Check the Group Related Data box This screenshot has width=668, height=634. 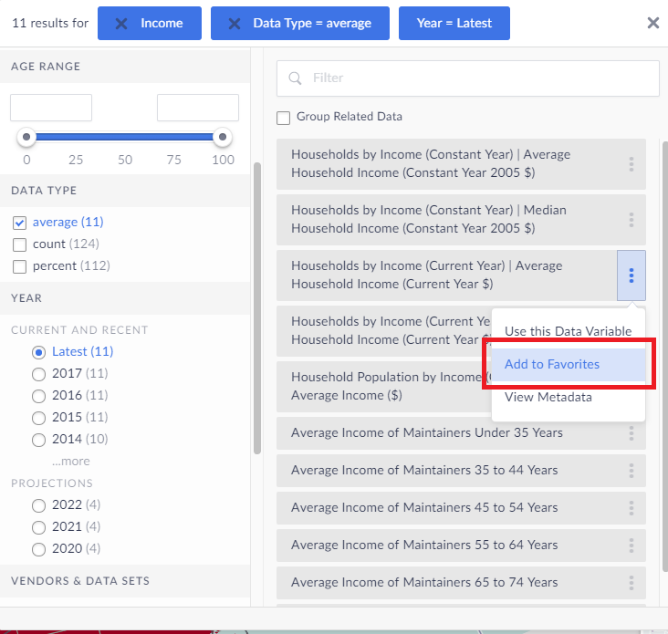tap(284, 118)
